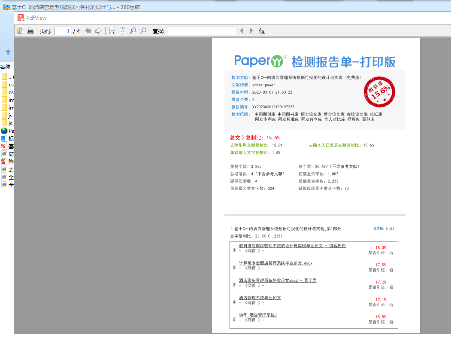The height and width of the screenshot is (354, 451).
Task: Click the red 18.3% similarity value
Action: point(381,248)
